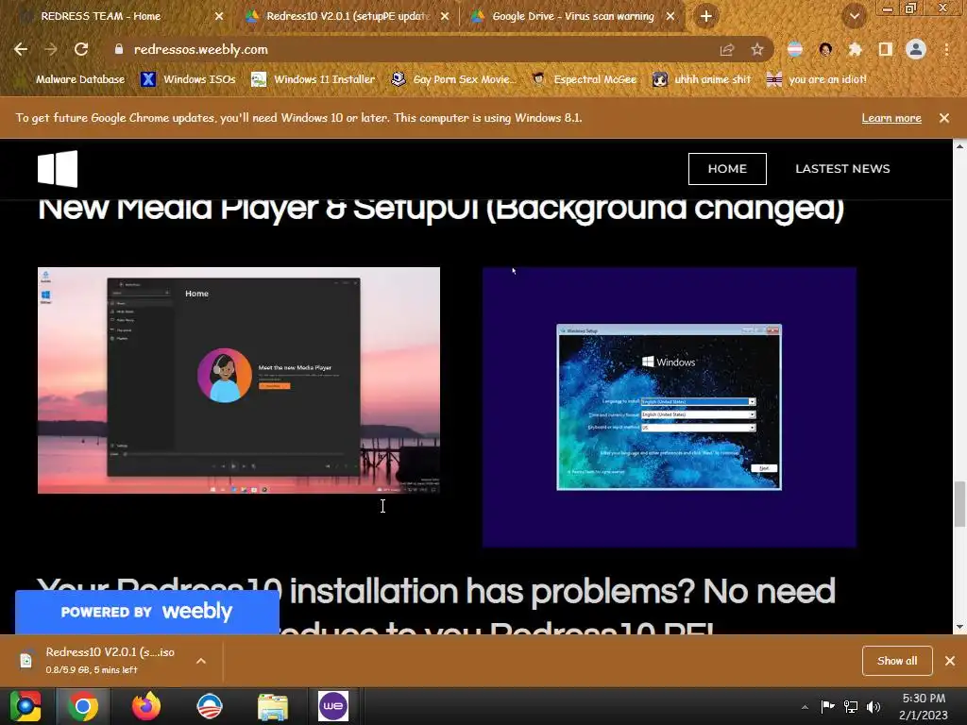
Task: Open the Chrome three-dot menu
Action: click(946, 49)
